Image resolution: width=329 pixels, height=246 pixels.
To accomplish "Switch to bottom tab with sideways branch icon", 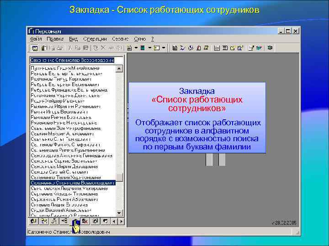I will 64,221.
